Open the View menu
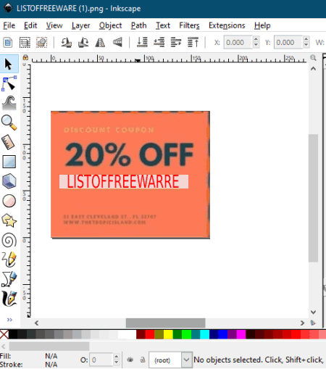 [x=54, y=25]
